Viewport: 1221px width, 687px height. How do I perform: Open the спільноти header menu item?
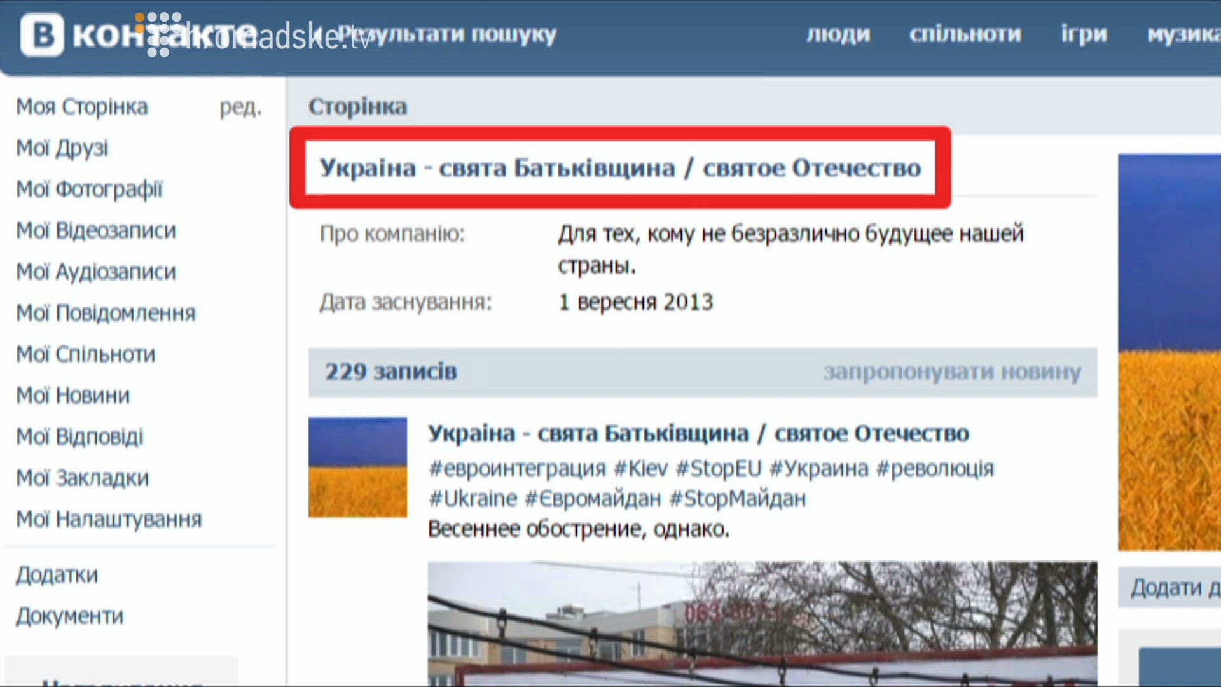[x=965, y=34]
